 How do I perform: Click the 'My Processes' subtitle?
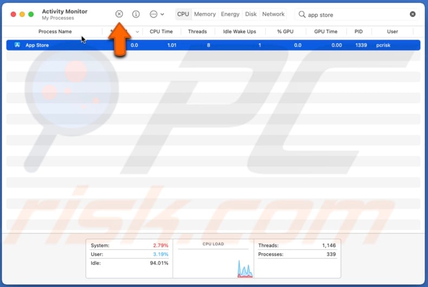point(58,18)
